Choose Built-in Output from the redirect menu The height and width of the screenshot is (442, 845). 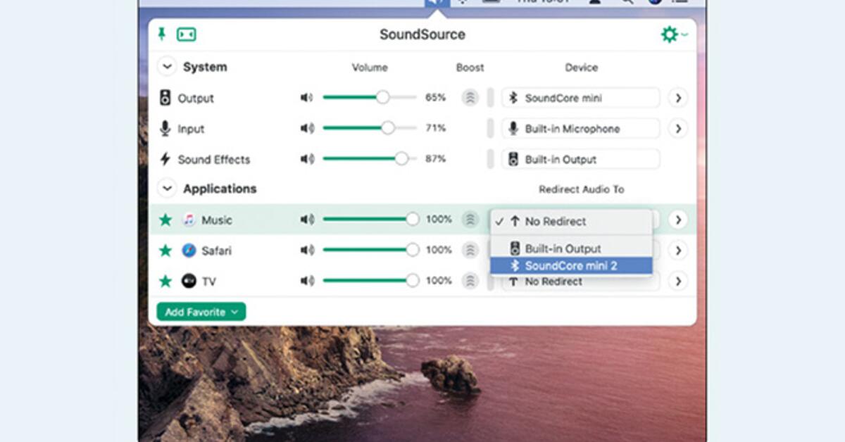click(563, 249)
